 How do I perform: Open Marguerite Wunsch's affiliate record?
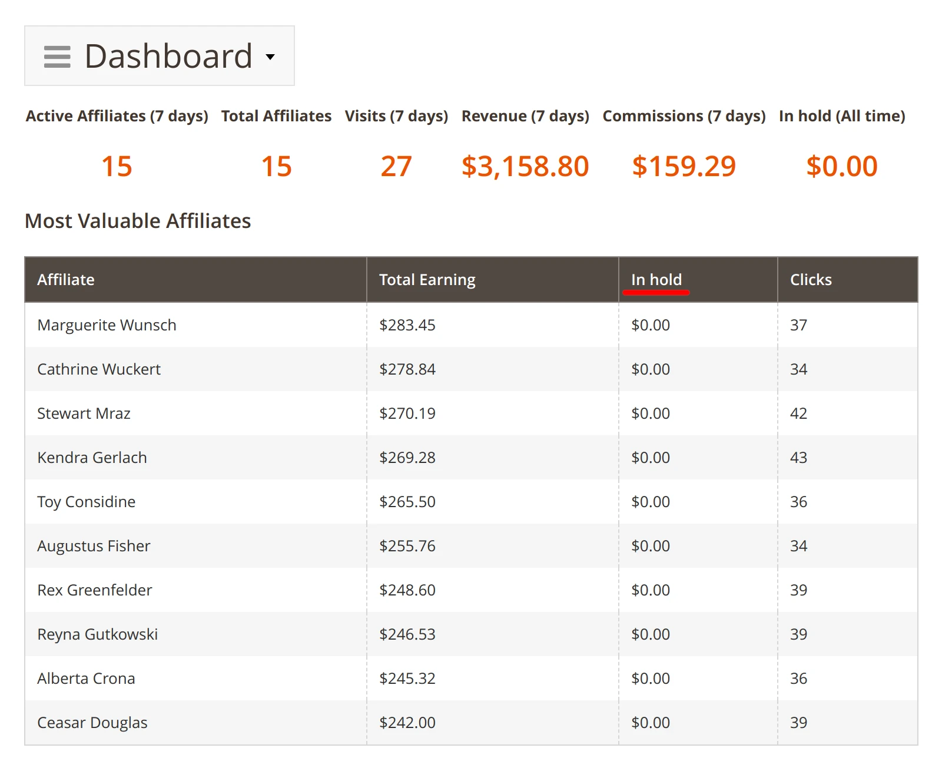pyautogui.click(x=107, y=325)
